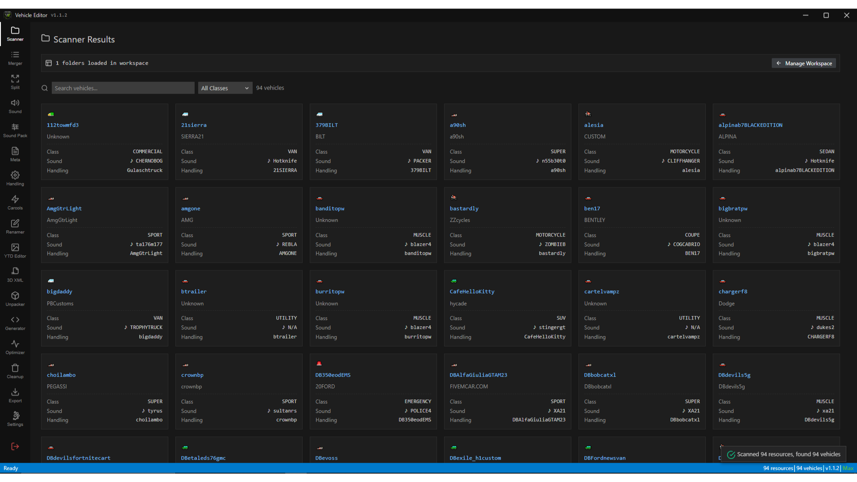Viewport: 857px width, 482px height.
Task: Click the 112towmfd3 vehicle type icon
Action: pos(51,114)
